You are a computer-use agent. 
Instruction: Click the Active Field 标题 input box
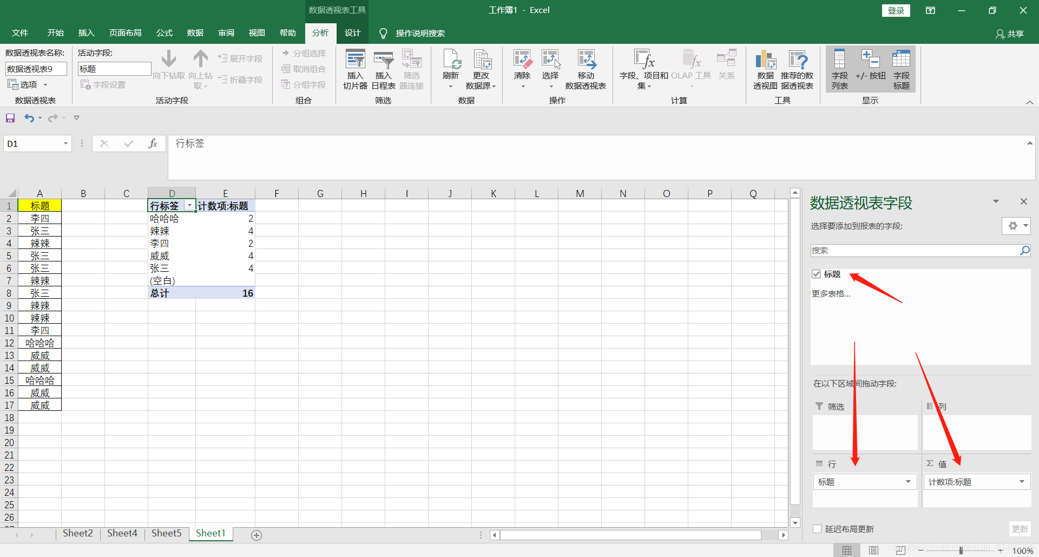114,69
